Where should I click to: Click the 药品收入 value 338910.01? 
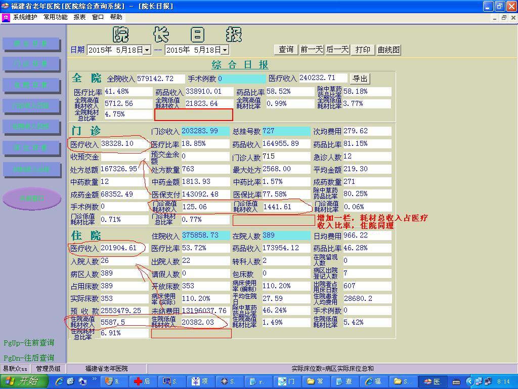point(209,91)
